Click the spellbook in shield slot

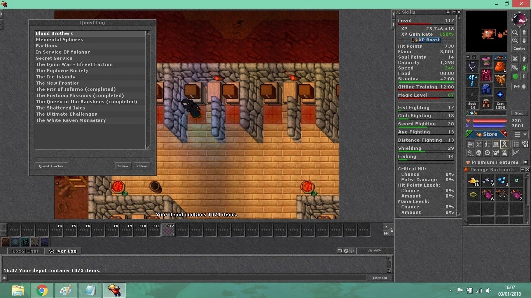coord(500,80)
